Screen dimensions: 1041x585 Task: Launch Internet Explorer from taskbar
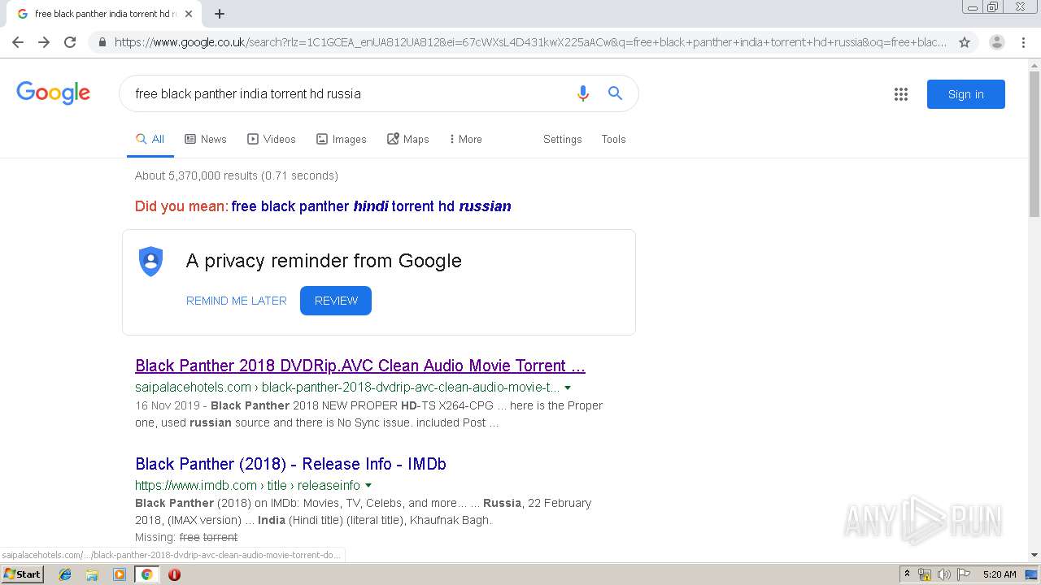(x=65, y=574)
